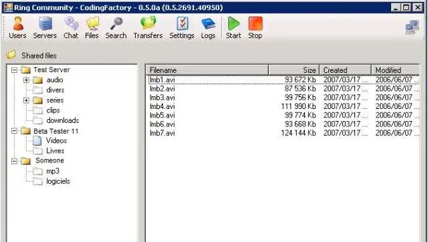428x242 pixels.
Task: Maximize the Ring Community window
Action: 406,7
